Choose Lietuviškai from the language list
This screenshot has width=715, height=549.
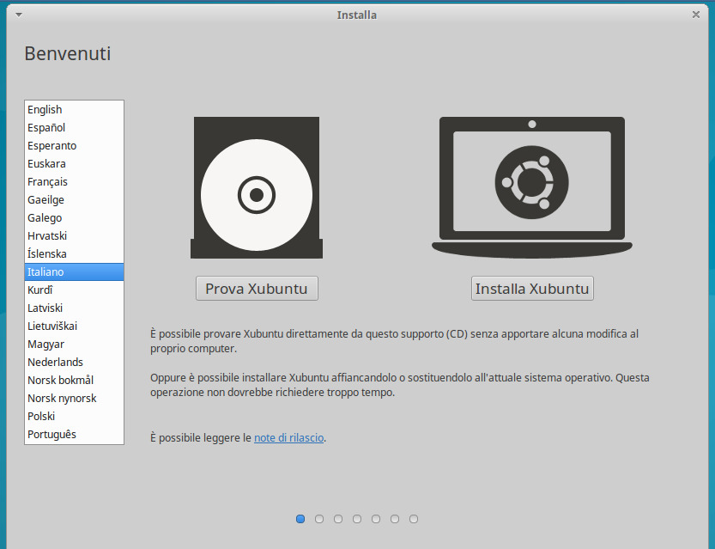74,326
